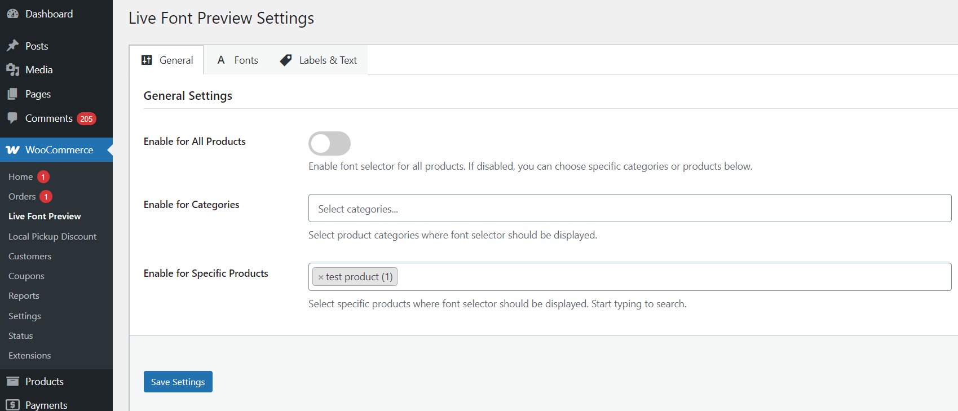Click the Media library icon
The height and width of the screenshot is (411, 958).
click(x=12, y=70)
